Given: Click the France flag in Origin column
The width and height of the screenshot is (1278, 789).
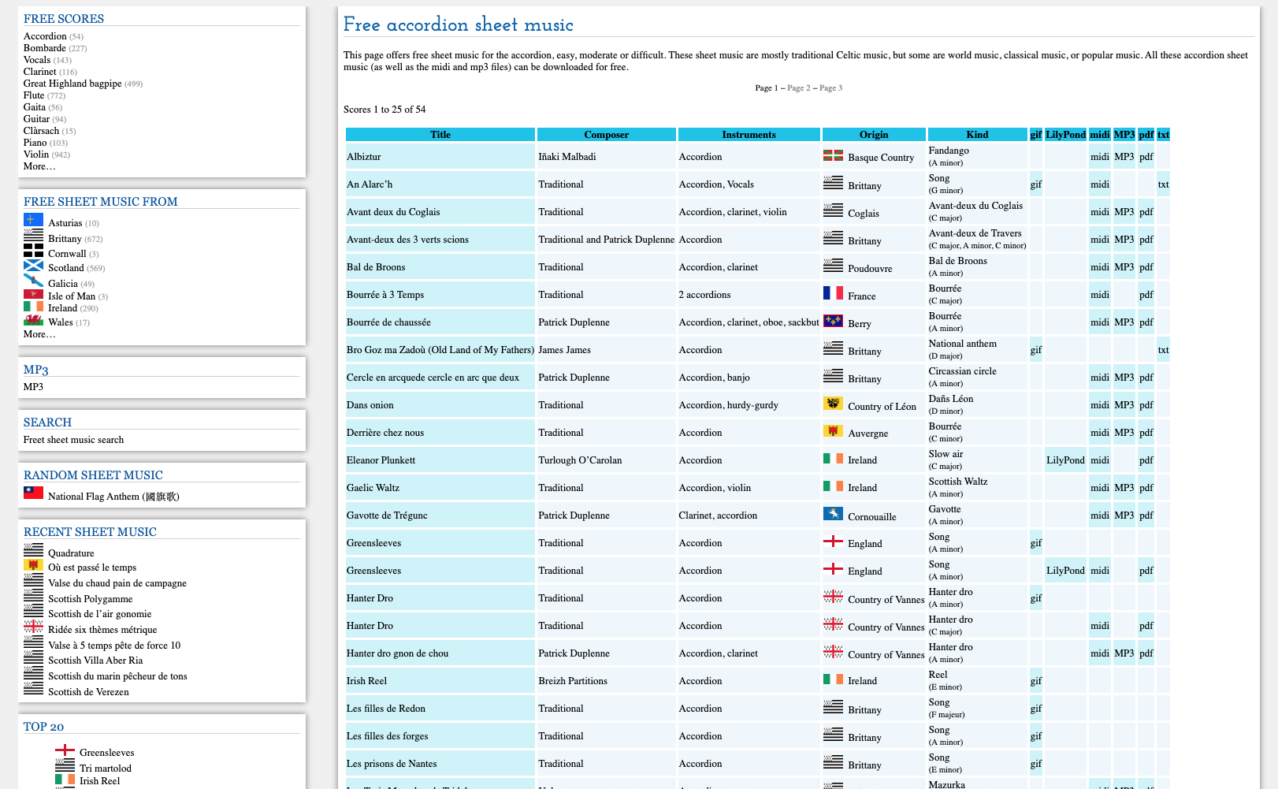Looking at the screenshot, I should click(833, 293).
